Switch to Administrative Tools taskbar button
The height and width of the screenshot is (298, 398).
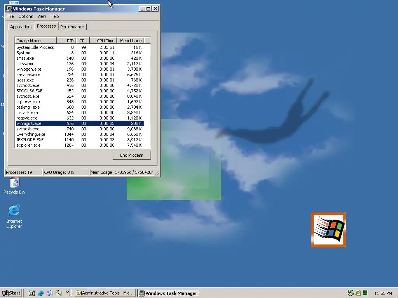coord(105,293)
